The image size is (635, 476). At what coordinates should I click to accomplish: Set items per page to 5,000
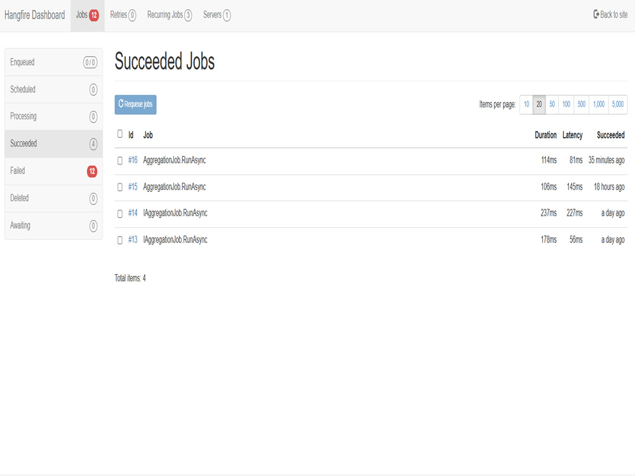(x=618, y=105)
